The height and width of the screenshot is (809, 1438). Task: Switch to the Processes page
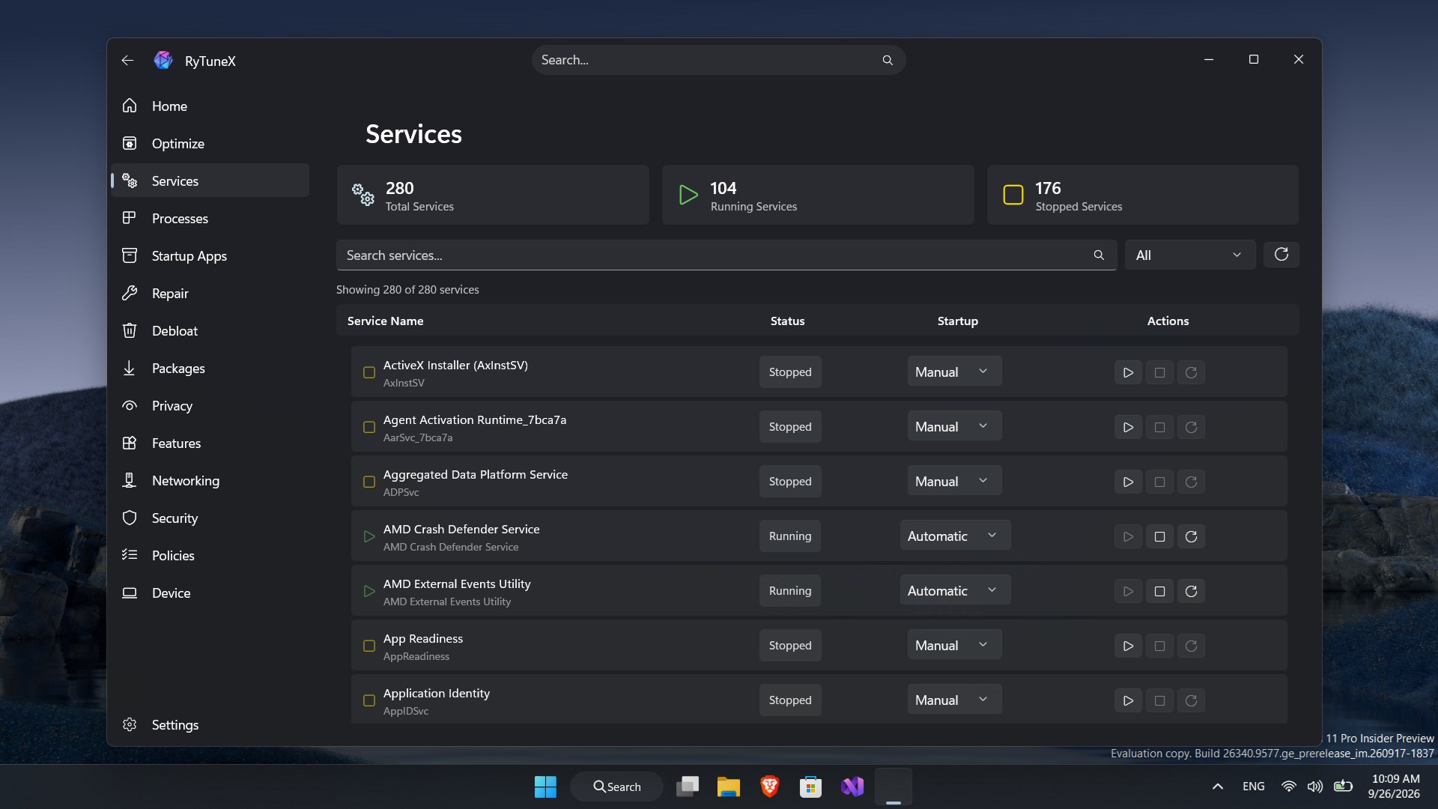click(210, 218)
